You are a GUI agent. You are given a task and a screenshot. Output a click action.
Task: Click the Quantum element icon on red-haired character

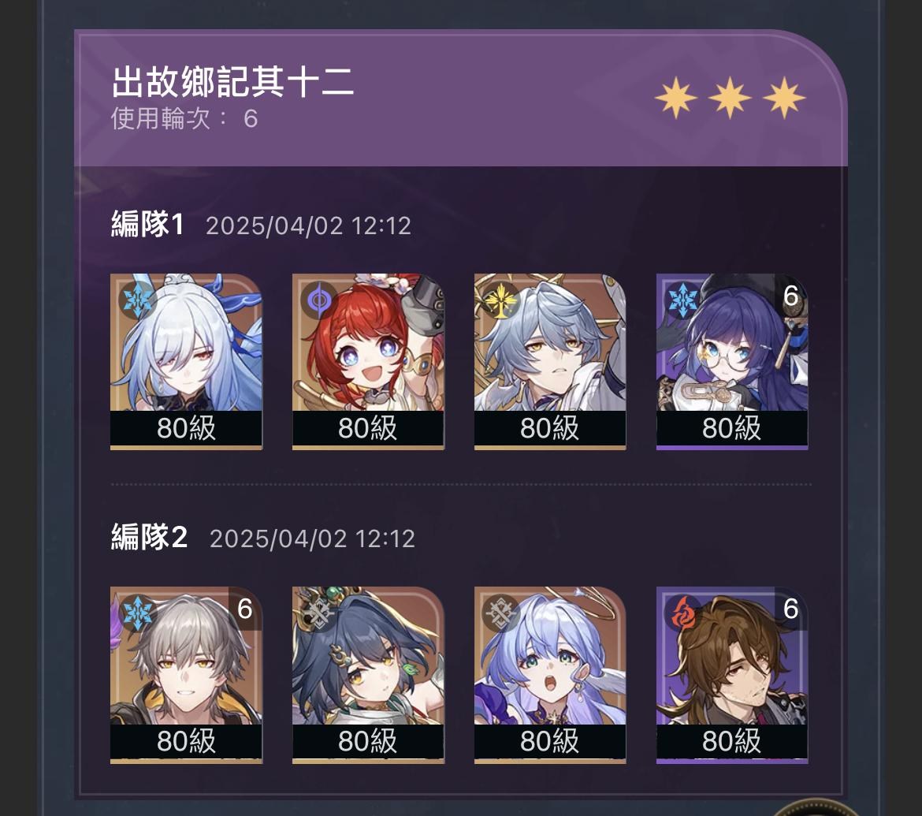[318, 300]
